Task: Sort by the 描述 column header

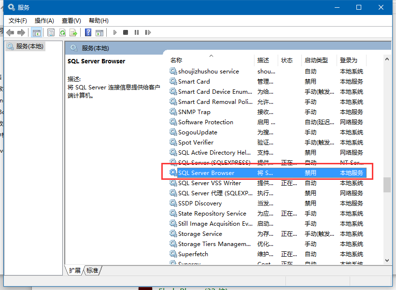Action: (x=266, y=60)
